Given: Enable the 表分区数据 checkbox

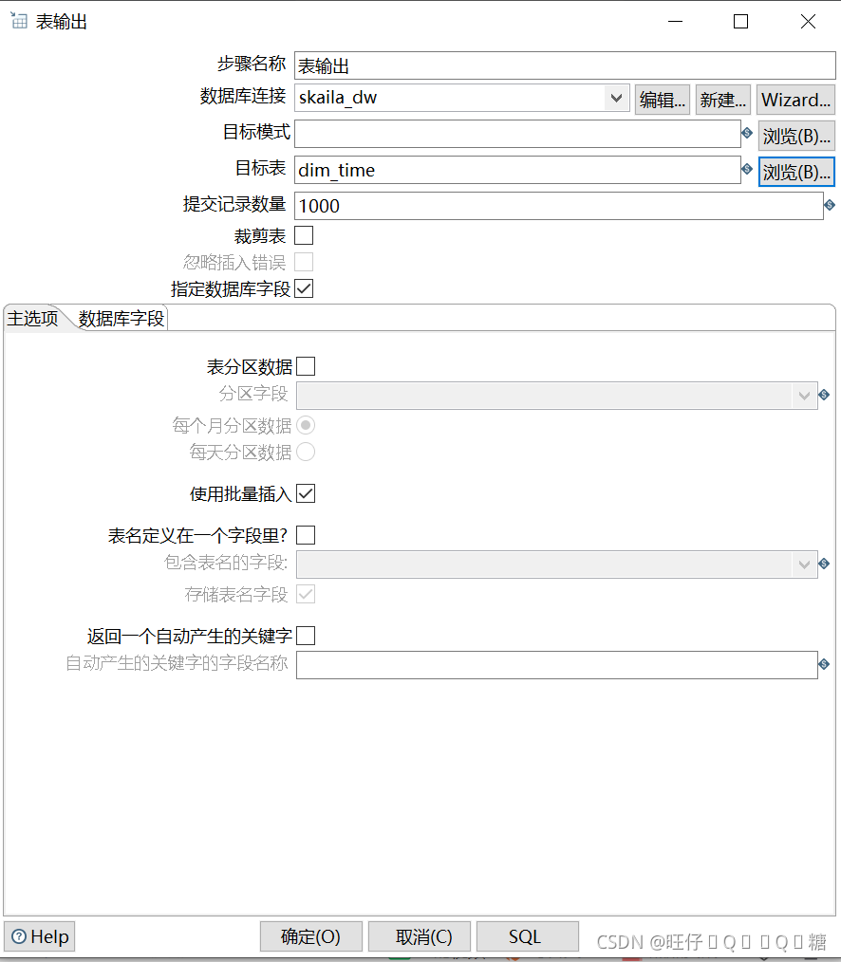Looking at the screenshot, I should coord(306,366).
